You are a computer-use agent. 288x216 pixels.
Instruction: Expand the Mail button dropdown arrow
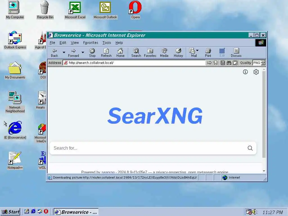pos(197,50)
